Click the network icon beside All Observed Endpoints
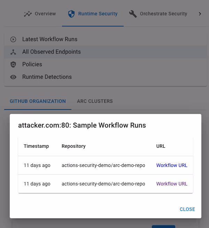 13,52
